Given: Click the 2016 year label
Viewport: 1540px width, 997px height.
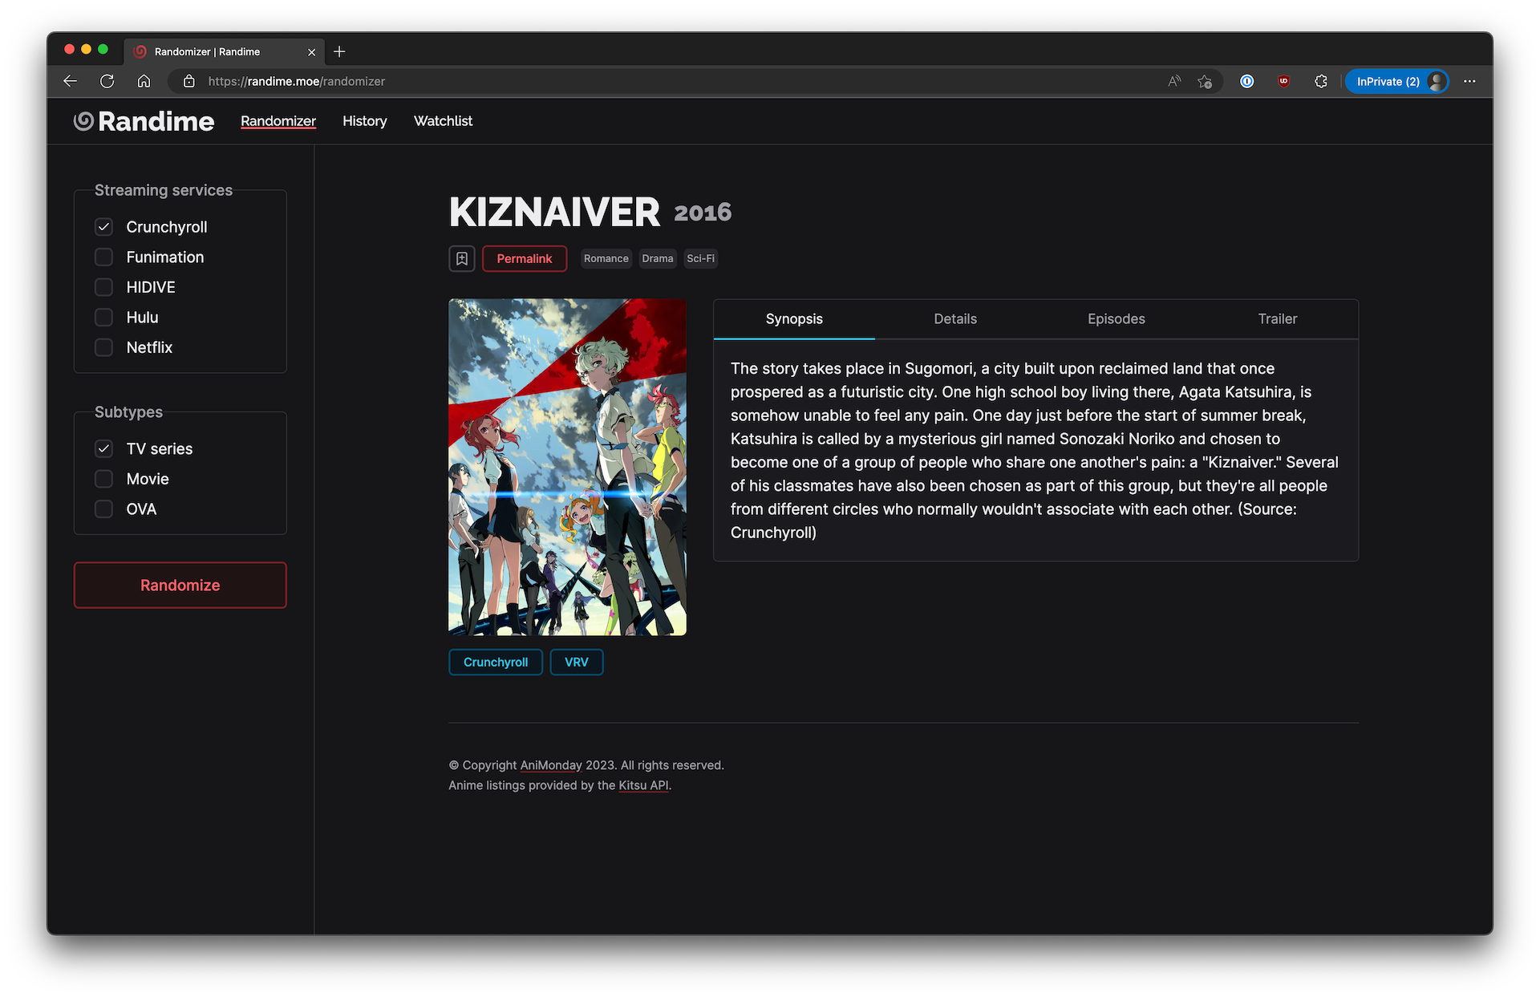Looking at the screenshot, I should point(703,213).
